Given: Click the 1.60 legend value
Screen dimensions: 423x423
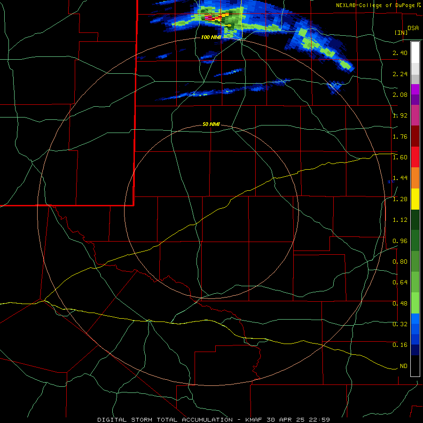Looking at the screenshot, I should [400, 157].
